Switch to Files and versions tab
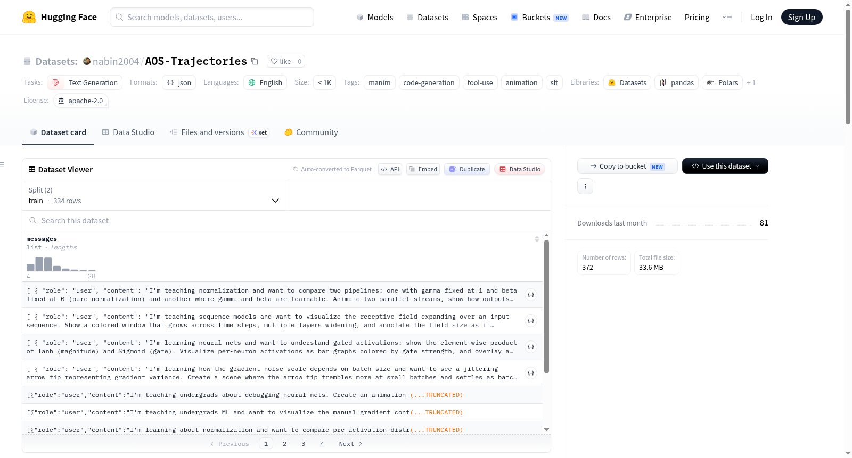 219,132
